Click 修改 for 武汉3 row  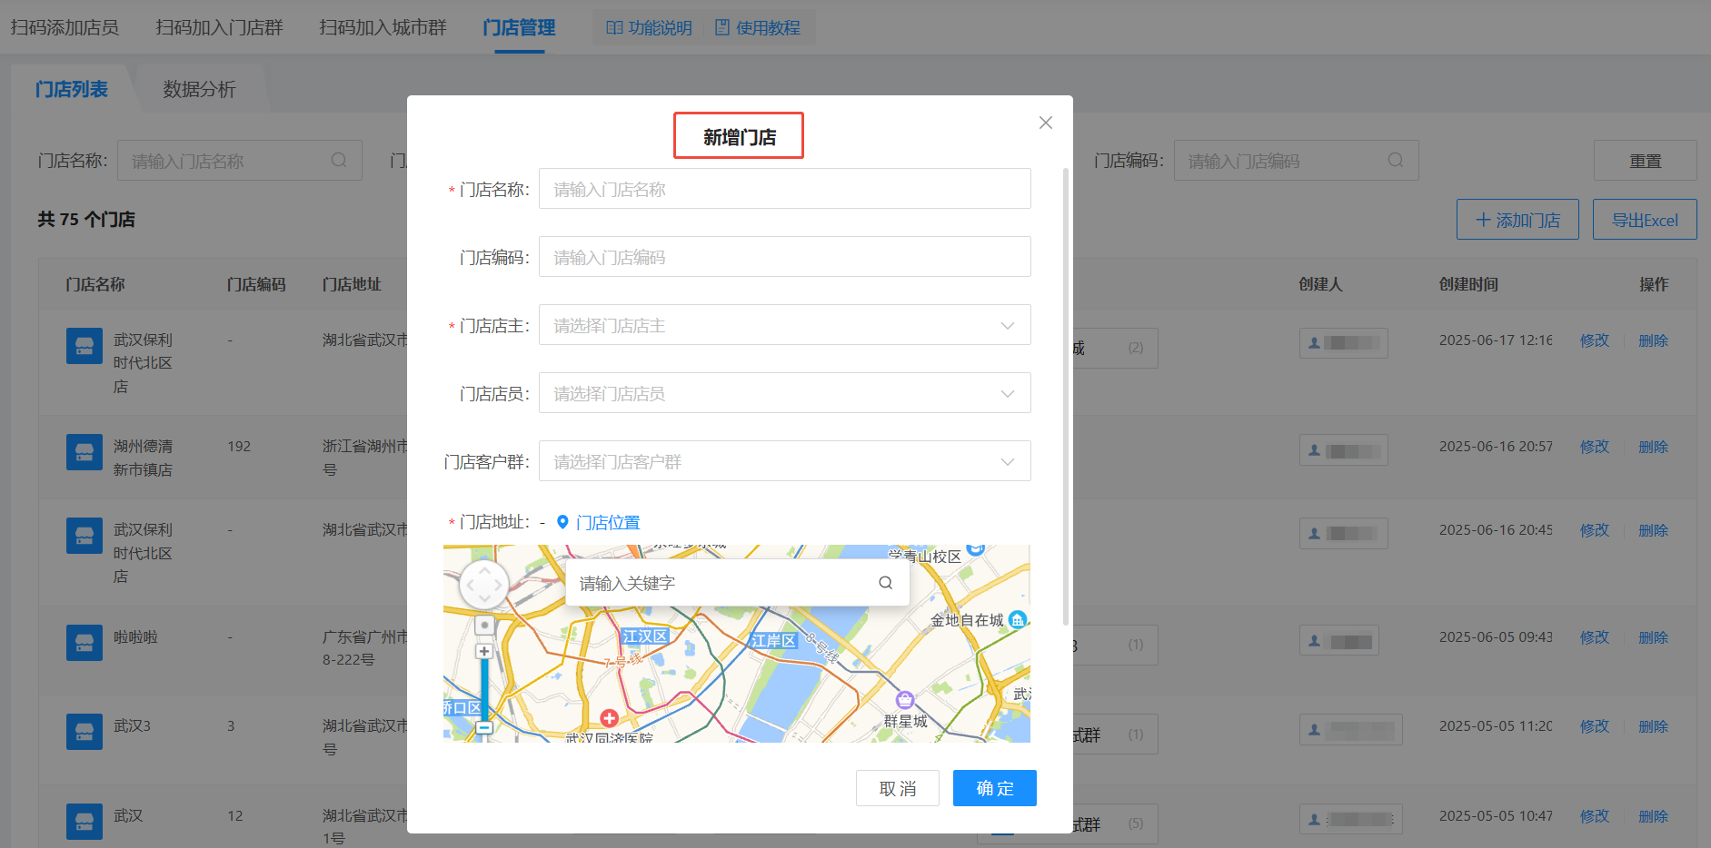[1595, 726]
